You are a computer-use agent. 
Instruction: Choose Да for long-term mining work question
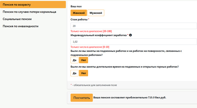click(74, 73)
